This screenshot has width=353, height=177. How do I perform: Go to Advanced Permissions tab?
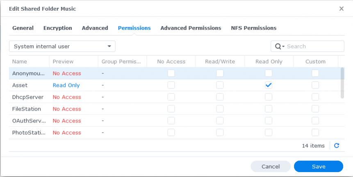click(191, 28)
